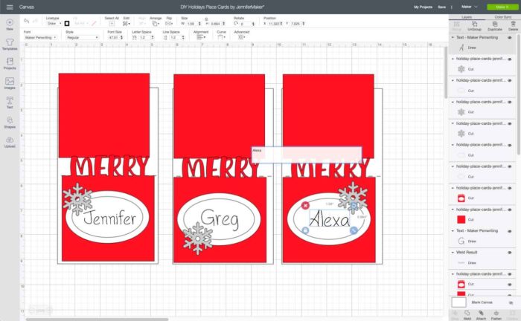
Task: Click the Redo arrow
Action: (35, 22)
